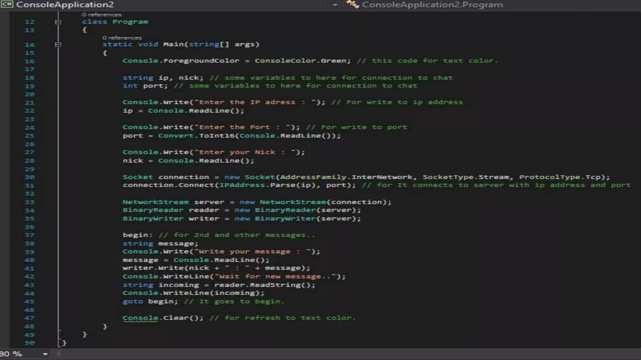641x360 pixels.
Task: Collapse the class Program outlining box
Action: [58, 22]
